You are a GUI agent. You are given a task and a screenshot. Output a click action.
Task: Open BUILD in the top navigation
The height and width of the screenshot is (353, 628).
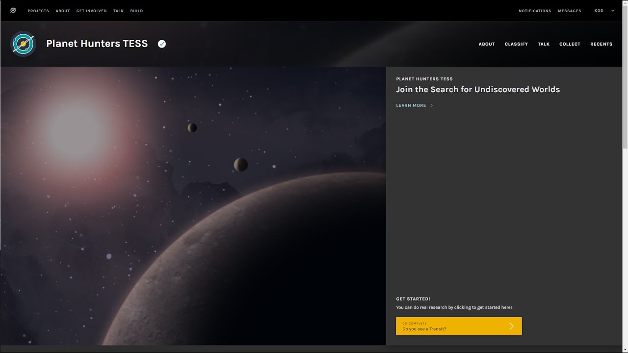click(x=136, y=11)
